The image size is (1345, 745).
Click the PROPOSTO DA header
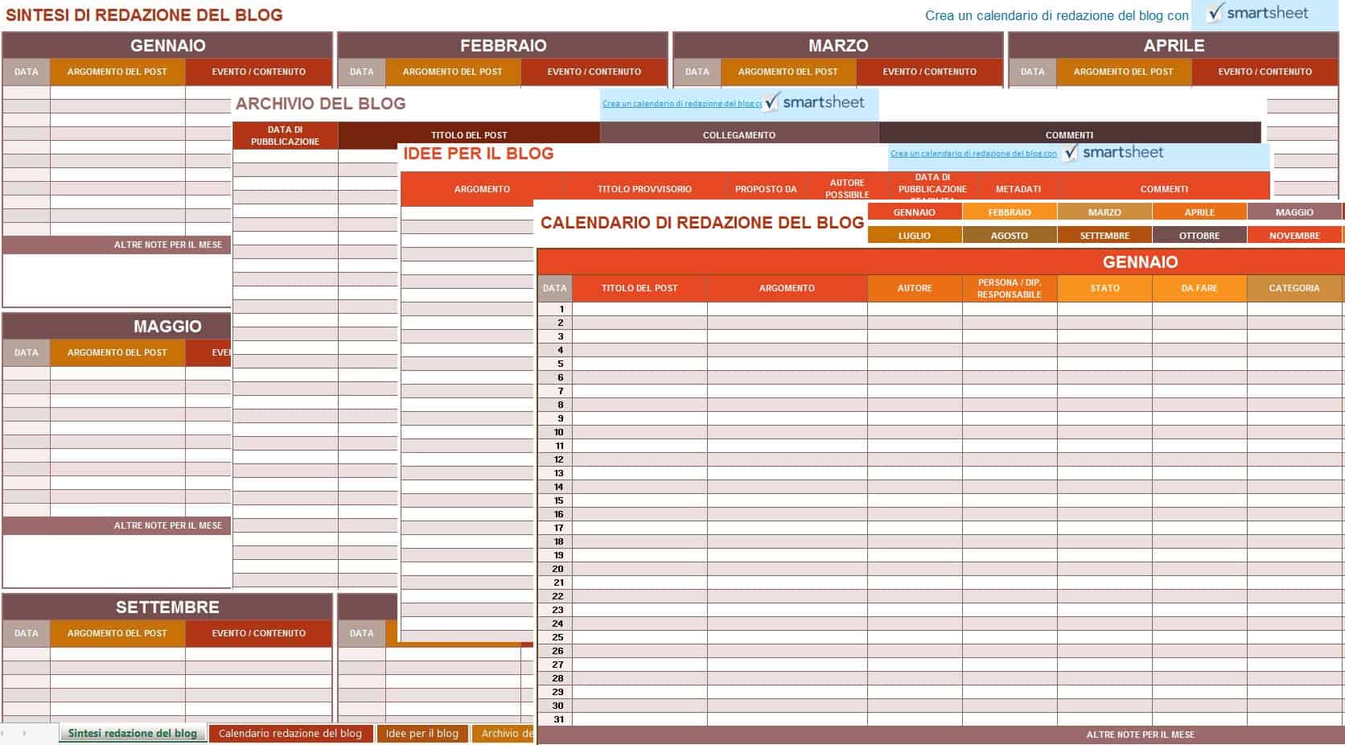[766, 189]
